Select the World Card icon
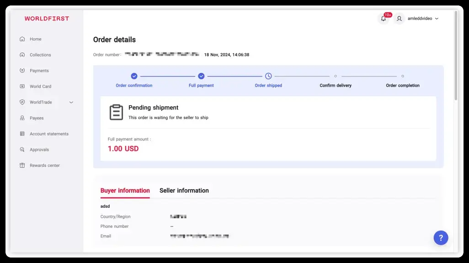 coord(22,87)
